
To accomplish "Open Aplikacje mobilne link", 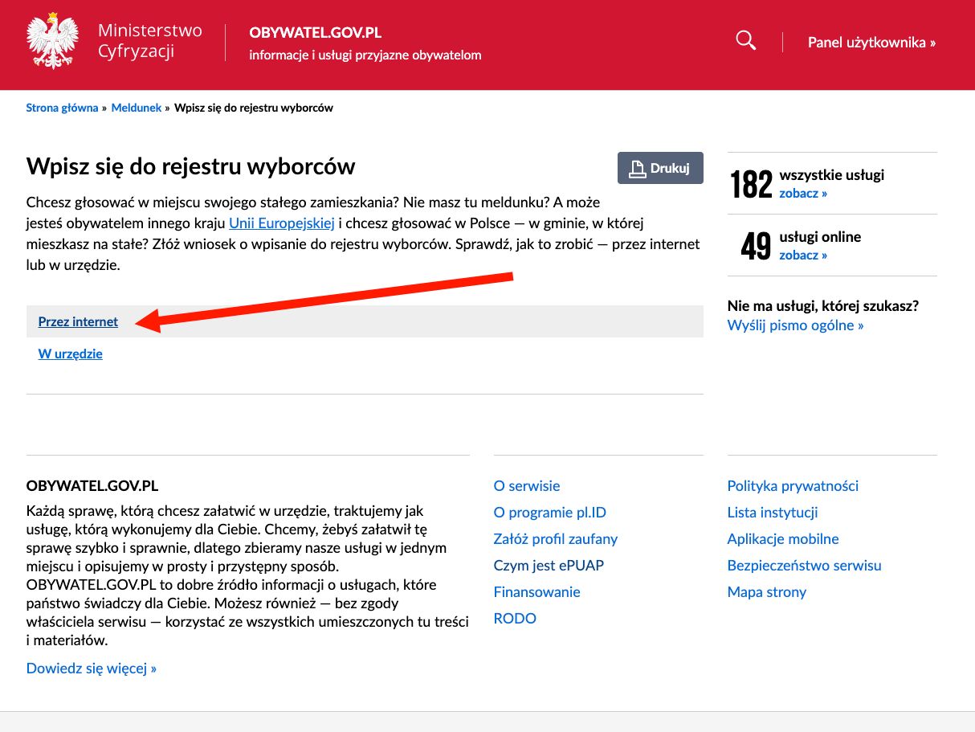I will point(783,538).
